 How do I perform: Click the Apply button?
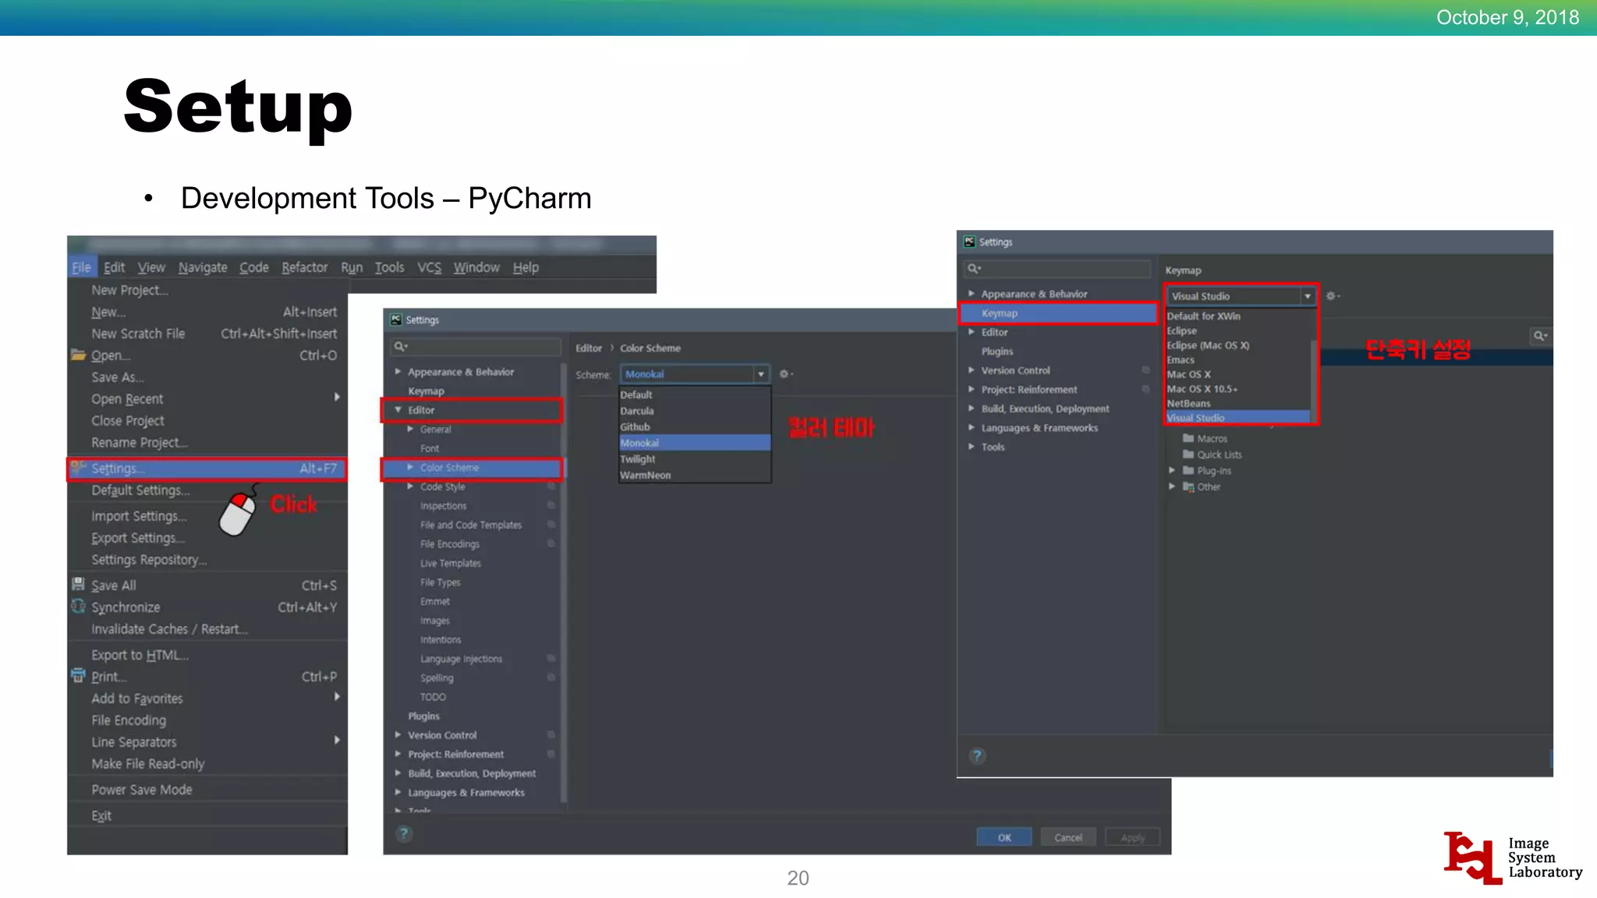(x=1132, y=837)
